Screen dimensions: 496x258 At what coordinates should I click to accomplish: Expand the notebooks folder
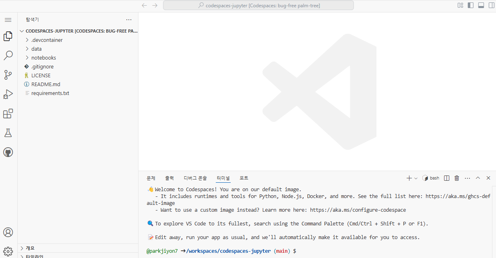coord(78,58)
